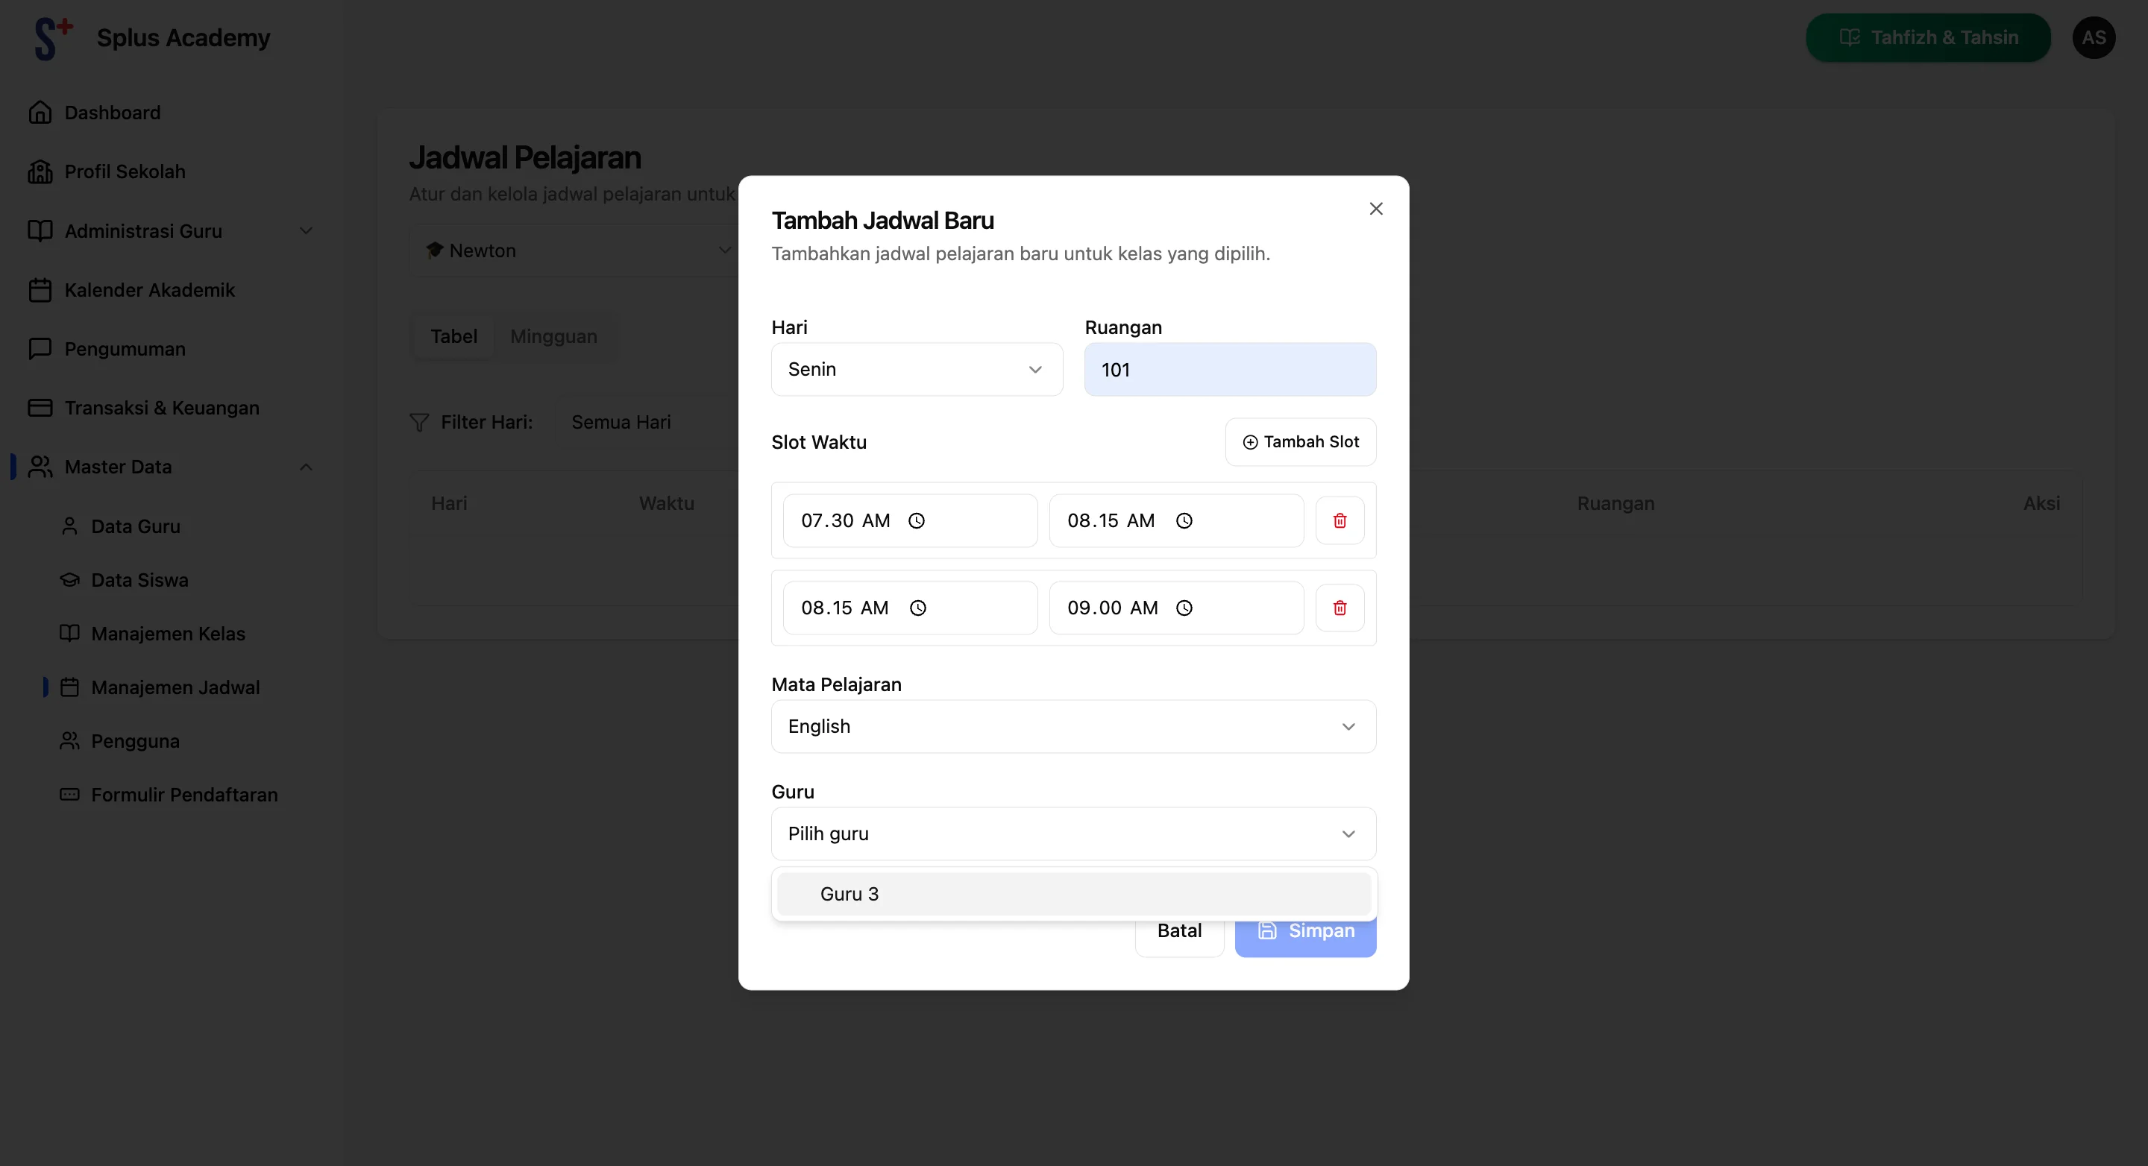Click the AS profile avatar
The image size is (2148, 1166).
[x=2094, y=37]
